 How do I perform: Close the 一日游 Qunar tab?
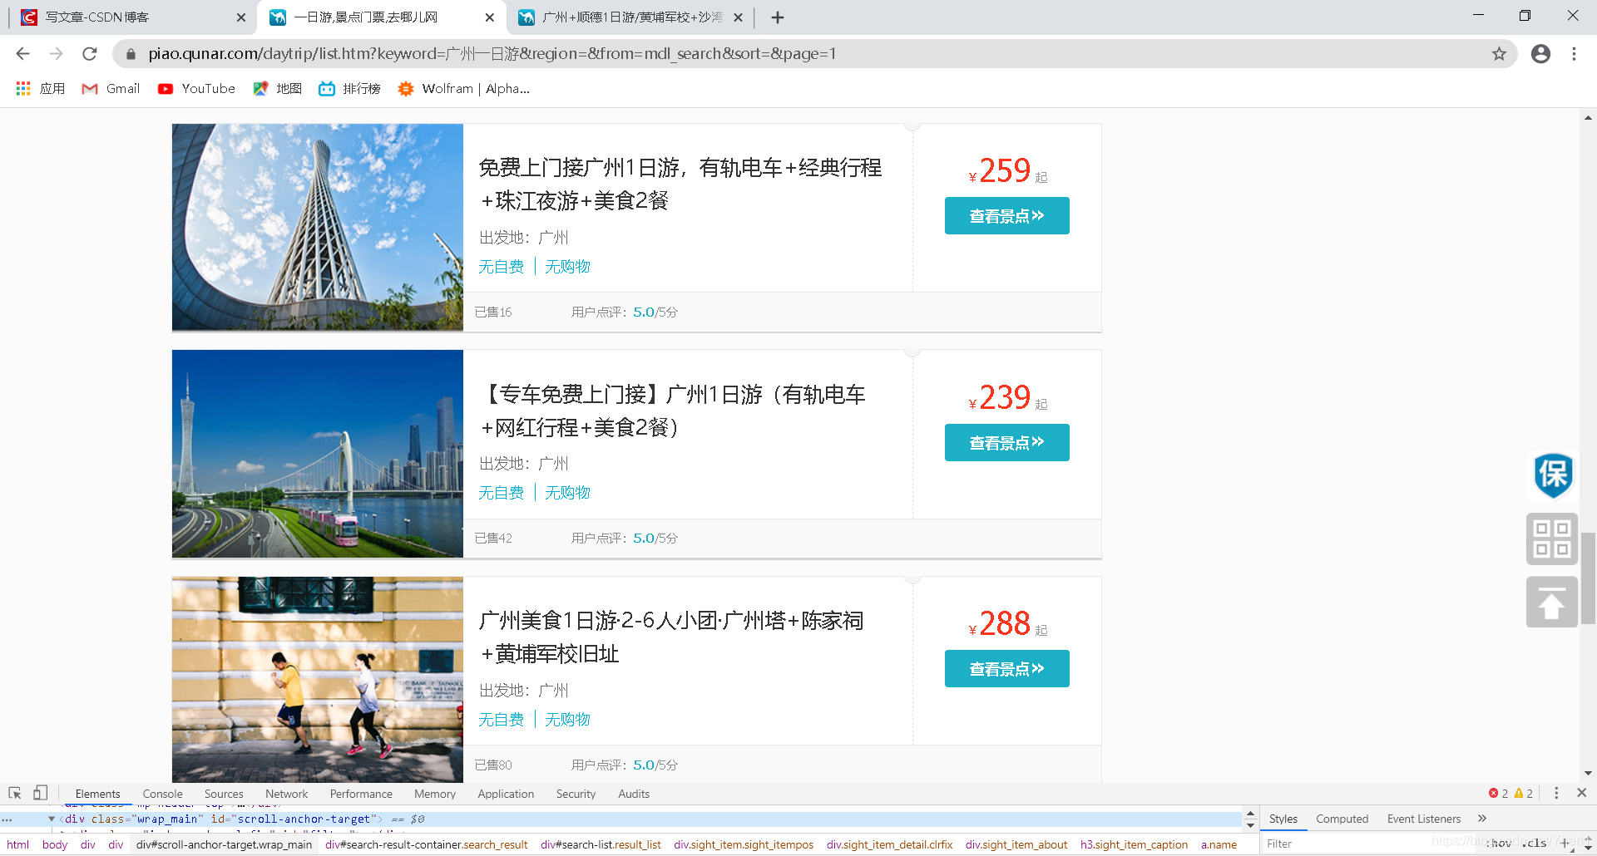[x=489, y=17]
